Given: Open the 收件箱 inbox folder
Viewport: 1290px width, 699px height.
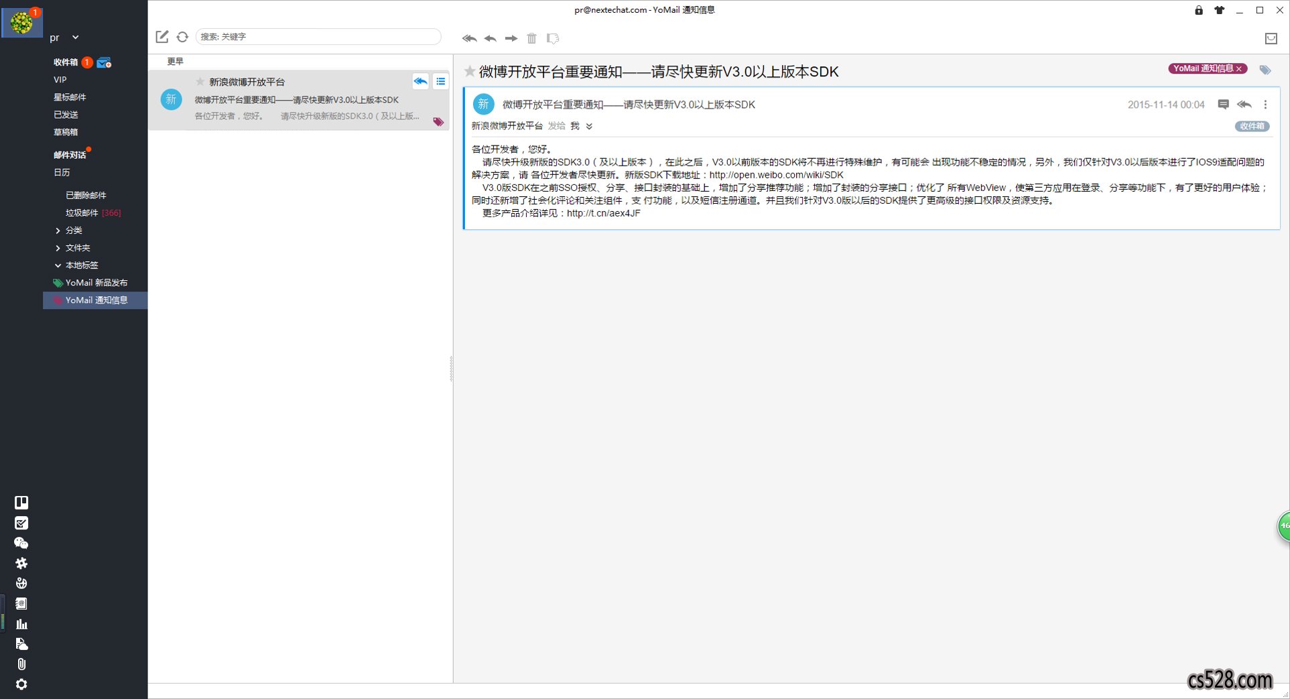Looking at the screenshot, I should coord(66,62).
